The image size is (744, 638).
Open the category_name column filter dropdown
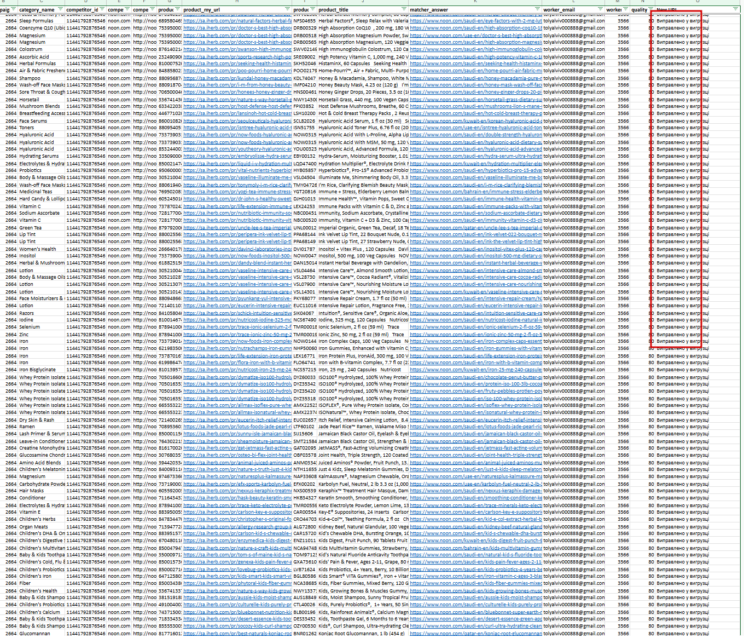60,10
